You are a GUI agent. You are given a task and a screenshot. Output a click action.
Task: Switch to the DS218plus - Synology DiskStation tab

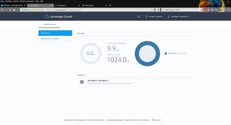(13, 5)
